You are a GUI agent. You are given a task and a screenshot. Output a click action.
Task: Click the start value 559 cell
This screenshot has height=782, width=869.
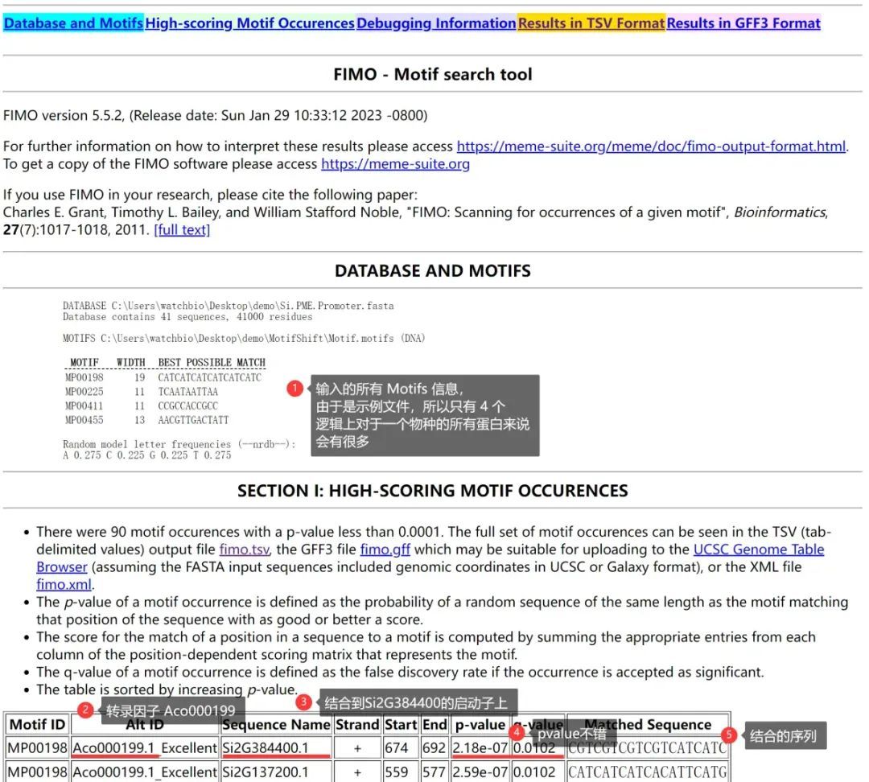click(401, 772)
